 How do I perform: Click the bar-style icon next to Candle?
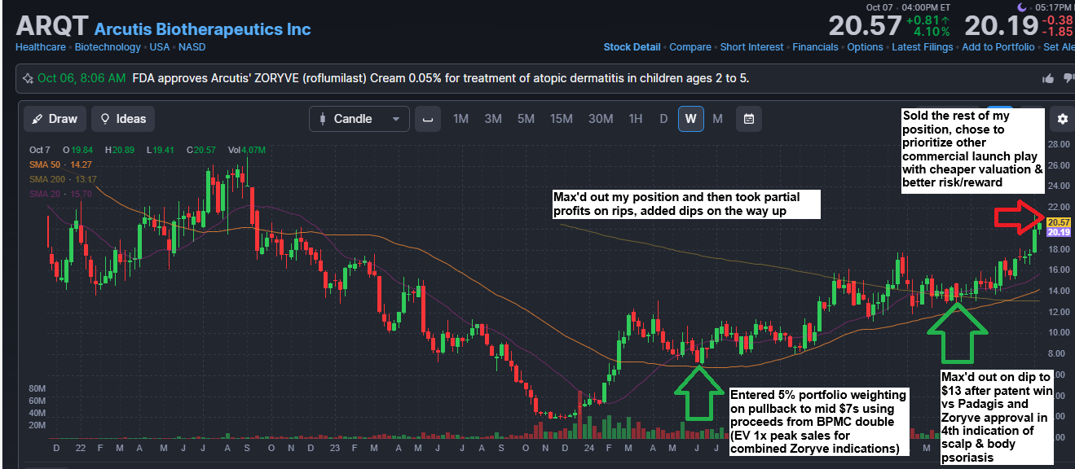[428, 119]
